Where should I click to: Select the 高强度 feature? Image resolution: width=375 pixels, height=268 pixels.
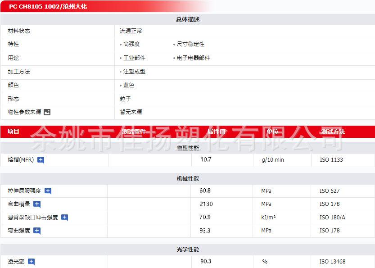131,44
